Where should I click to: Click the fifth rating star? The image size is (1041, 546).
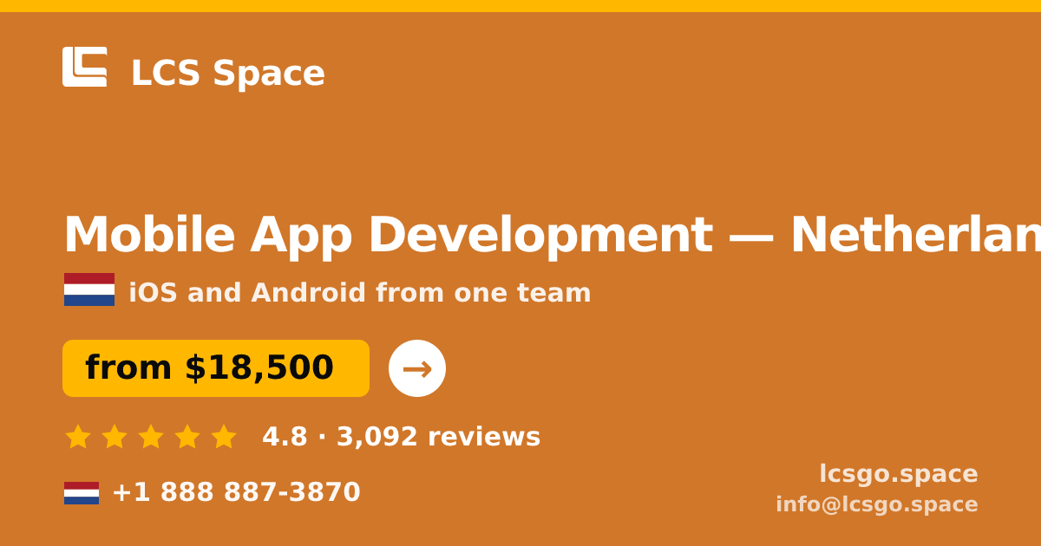[224, 437]
